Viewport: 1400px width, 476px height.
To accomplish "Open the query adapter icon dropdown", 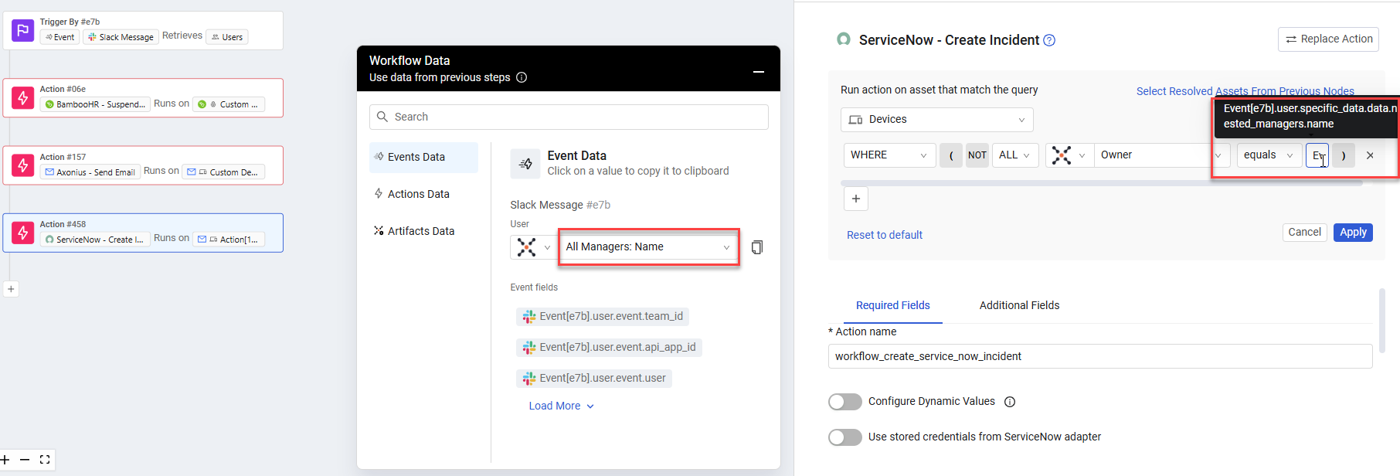I will pos(1069,155).
